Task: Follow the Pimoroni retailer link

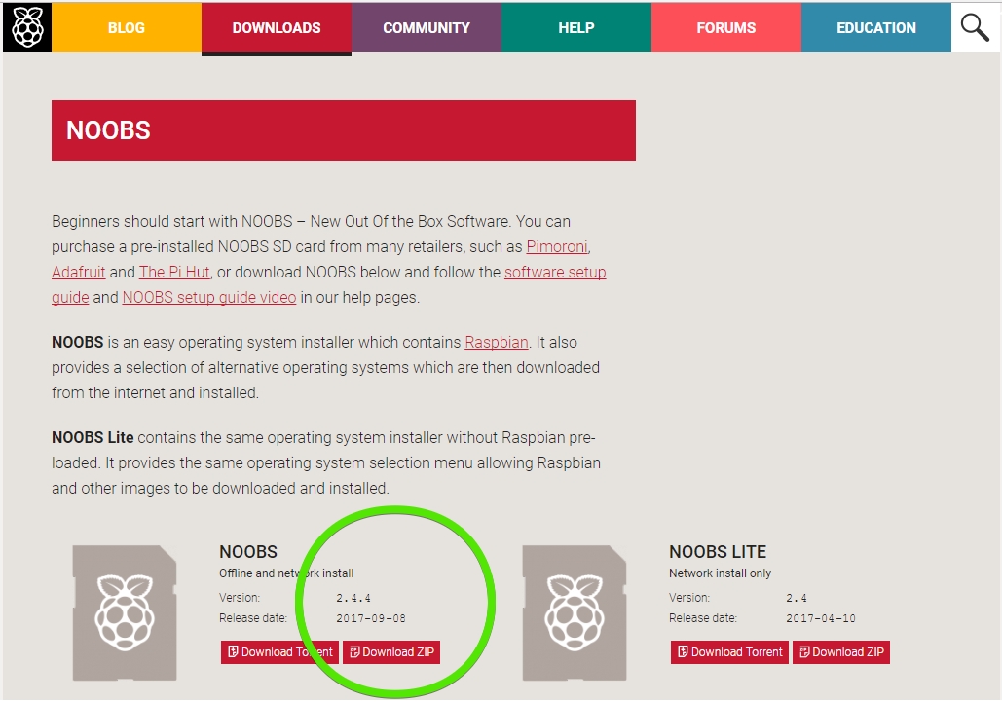Action: (x=558, y=247)
